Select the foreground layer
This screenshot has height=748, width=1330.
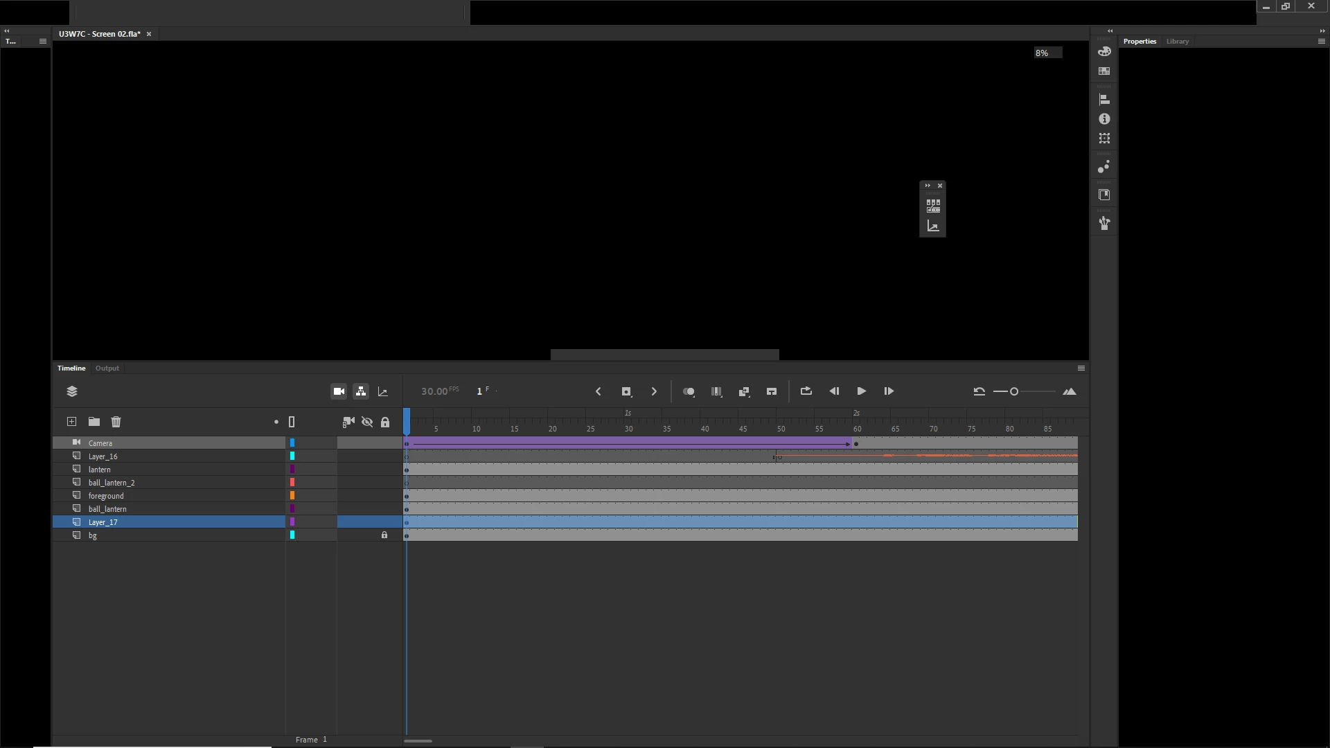pyautogui.click(x=106, y=496)
